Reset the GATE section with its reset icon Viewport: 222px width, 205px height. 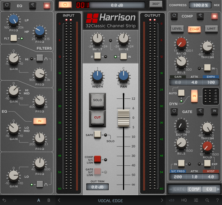174,111
